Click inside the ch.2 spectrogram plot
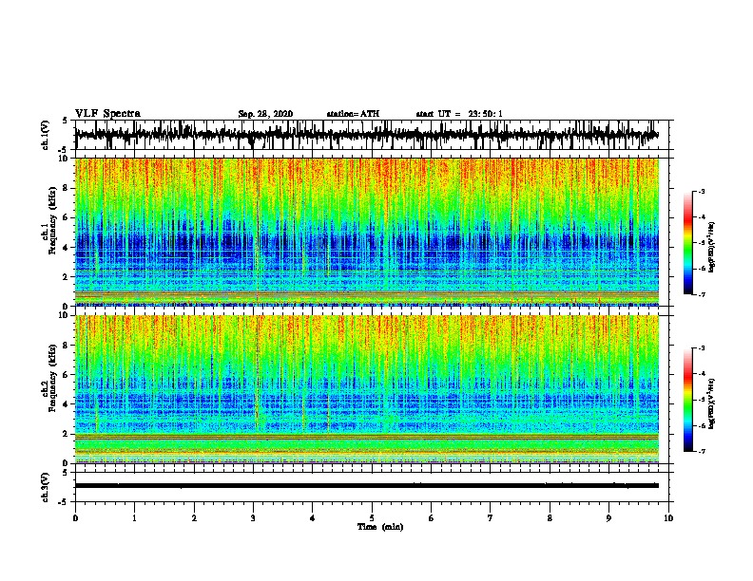The height and width of the screenshot is (581, 753). click(x=366, y=389)
